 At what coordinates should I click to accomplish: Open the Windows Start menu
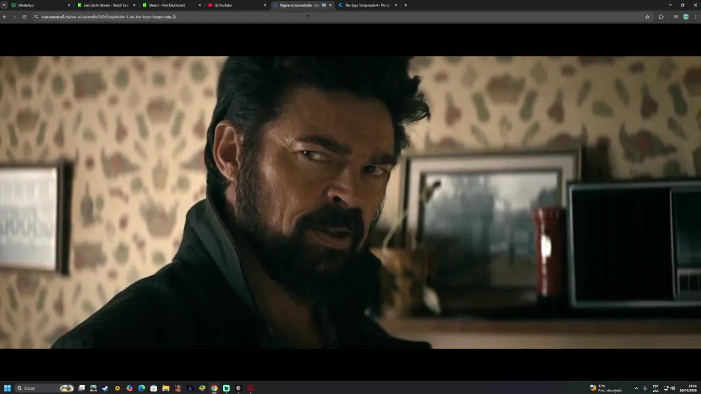tap(8, 388)
